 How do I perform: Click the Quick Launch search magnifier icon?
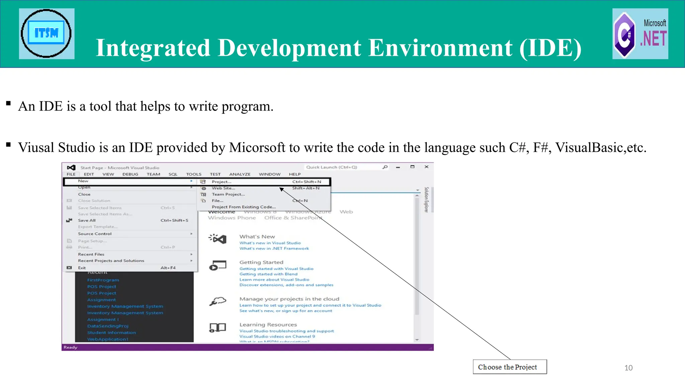coord(385,167)
